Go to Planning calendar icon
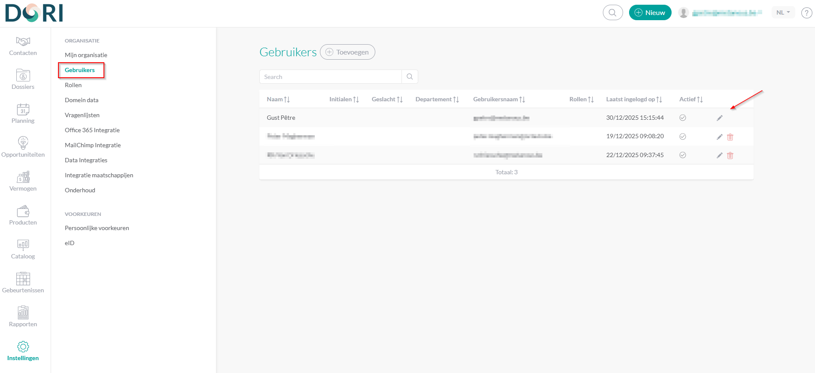This screenshot has height=373, width=815. [23, 109]
